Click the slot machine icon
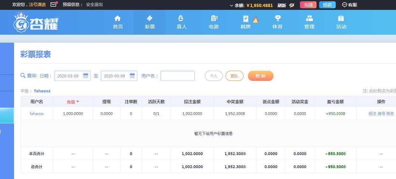This screenshot has height=179, width=396. [214, 18]
